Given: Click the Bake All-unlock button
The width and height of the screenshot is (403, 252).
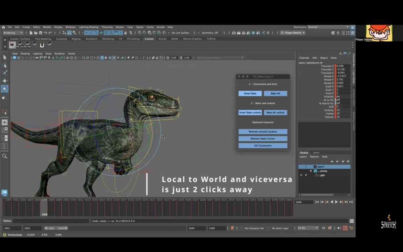Looking at the screenshot, I should click(x=275, y=112).
